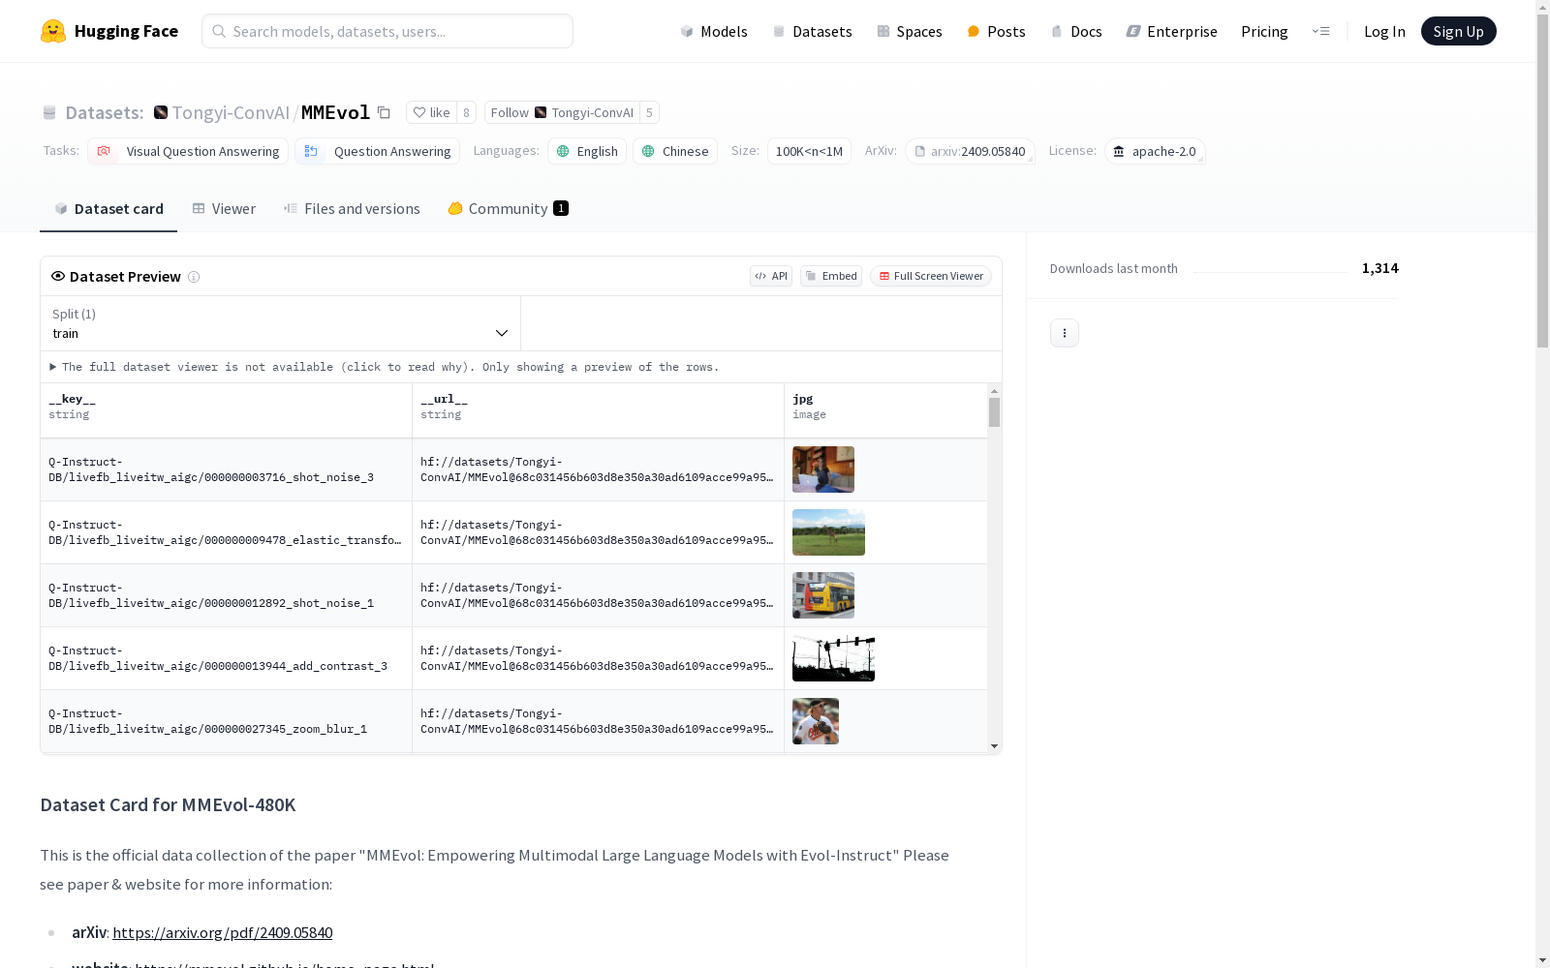This screenshot has height=968, width=1550.
Task: Click the Downloads last month count 1,314
Action: pyautogui.click(x=1379, y=268)
